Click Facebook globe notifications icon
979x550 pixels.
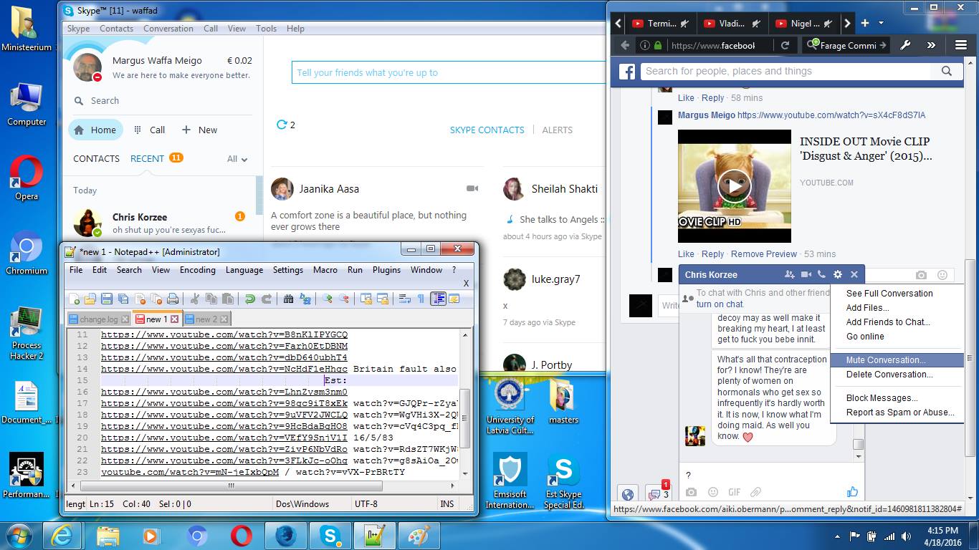[627, 494]
